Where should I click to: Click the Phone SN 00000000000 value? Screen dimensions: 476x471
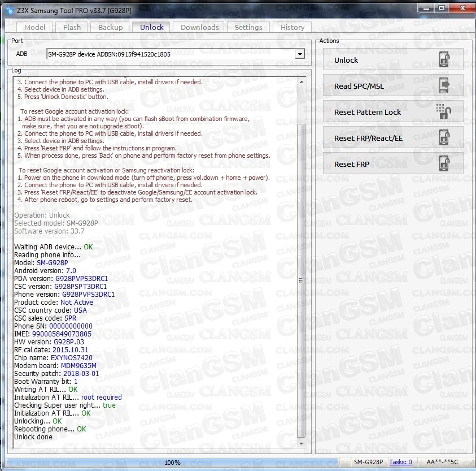click(71, 326)
